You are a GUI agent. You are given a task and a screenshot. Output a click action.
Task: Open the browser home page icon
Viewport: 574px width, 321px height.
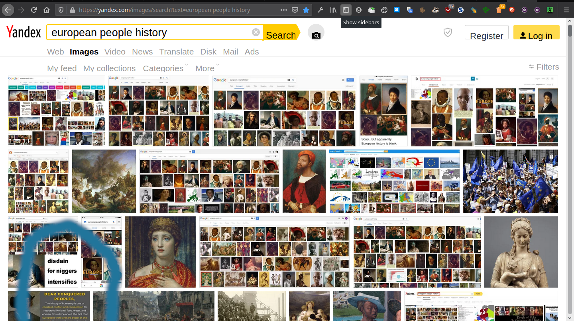(x=47, y=10)
